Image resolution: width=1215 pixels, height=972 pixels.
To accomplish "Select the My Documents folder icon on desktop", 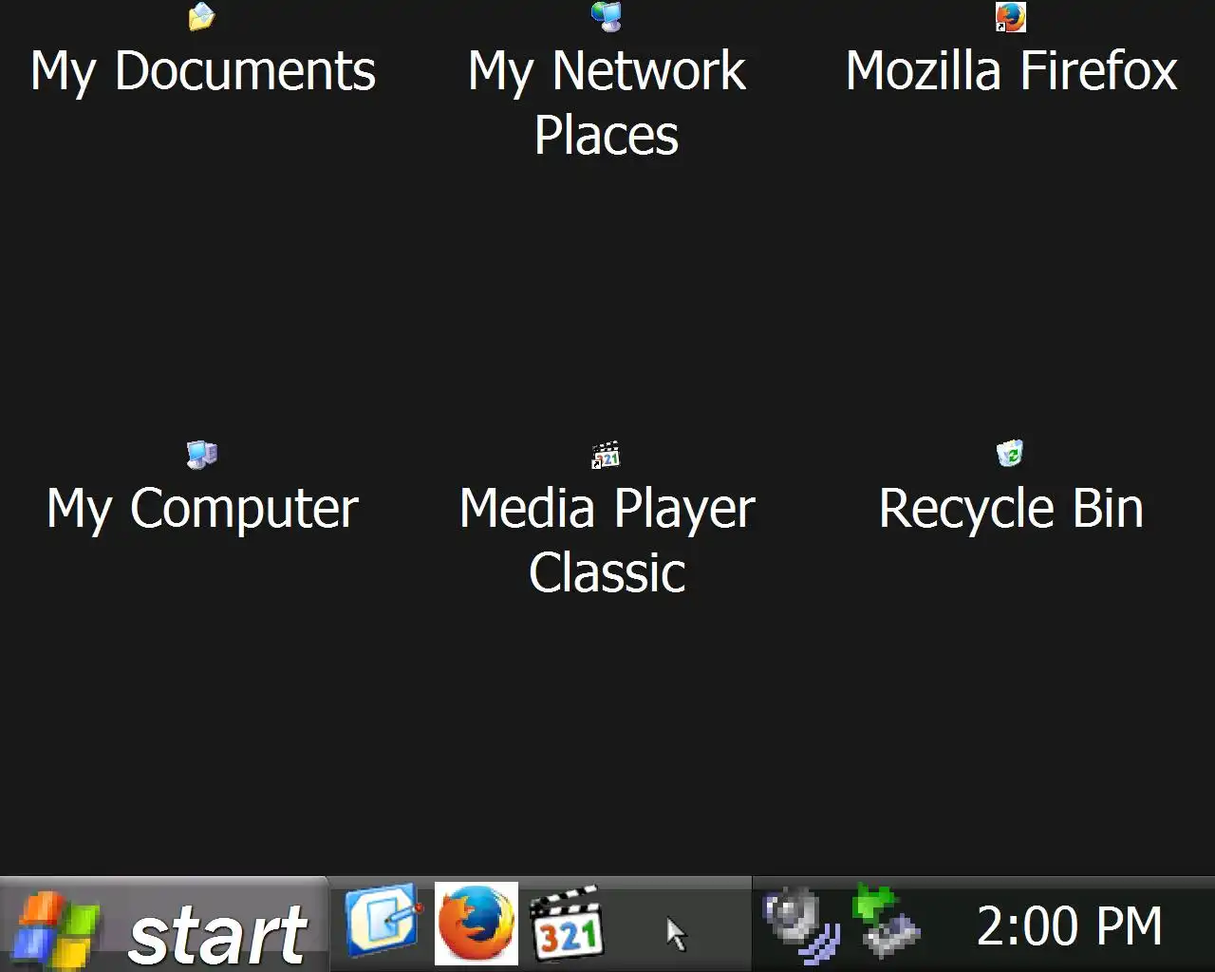I will (202, 16).
